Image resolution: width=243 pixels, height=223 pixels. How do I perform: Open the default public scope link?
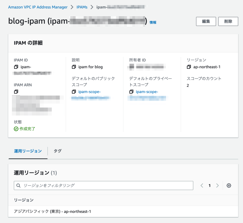pos(89,92)
